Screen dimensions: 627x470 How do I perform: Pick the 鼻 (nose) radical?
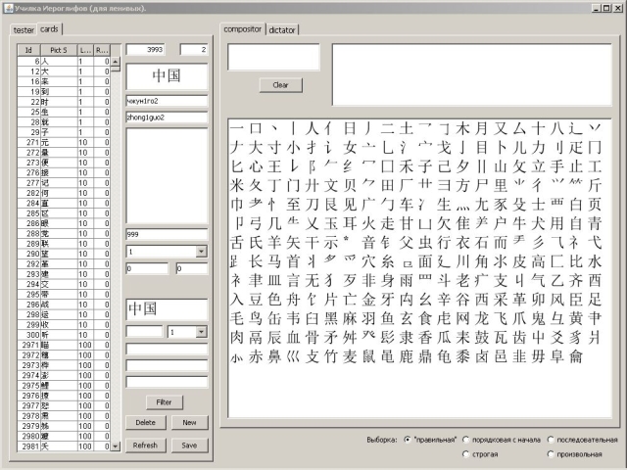click(x=274, y=356)
